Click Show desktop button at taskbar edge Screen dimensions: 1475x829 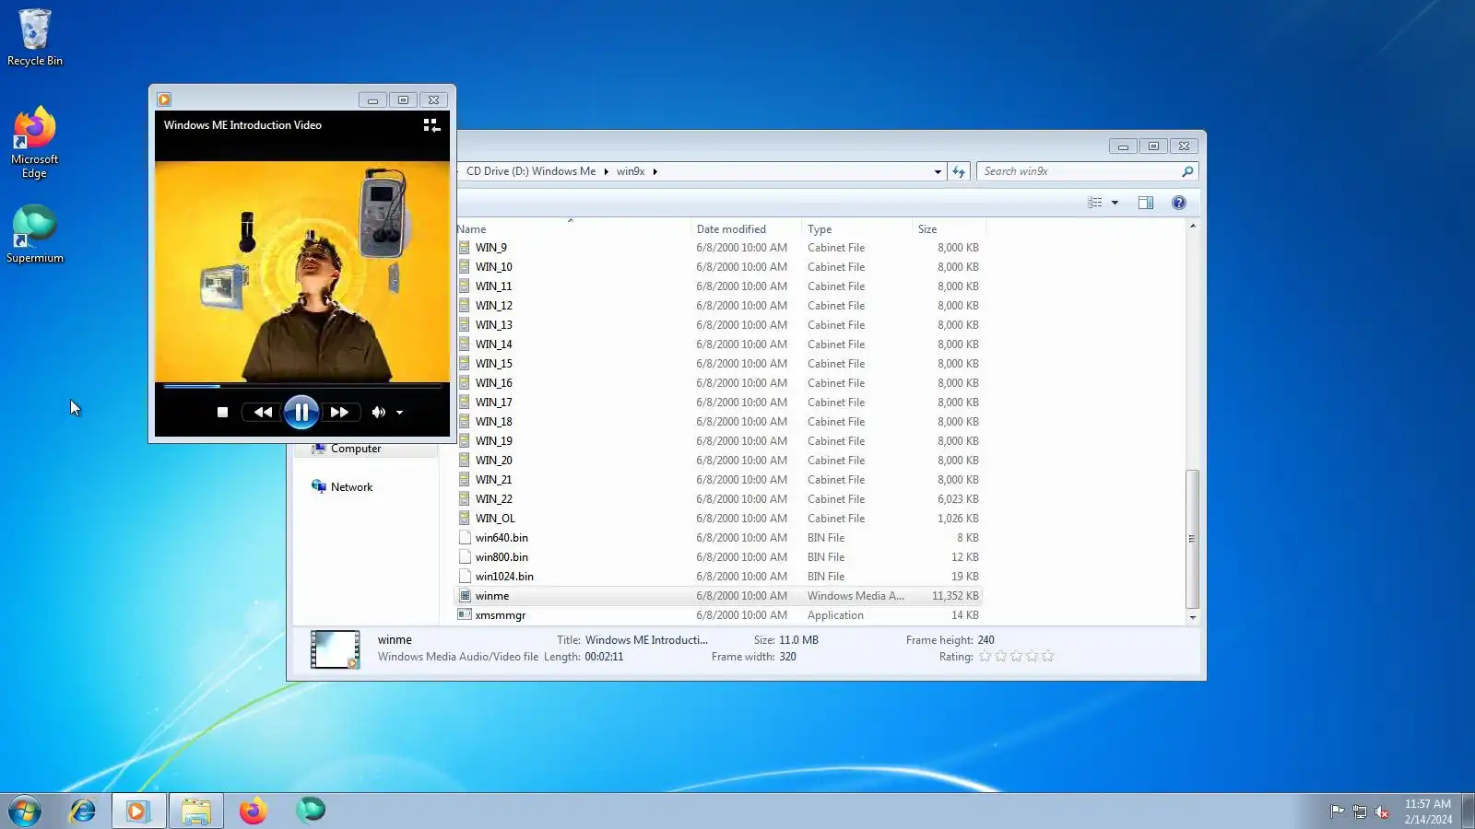tap(1468, 811)
